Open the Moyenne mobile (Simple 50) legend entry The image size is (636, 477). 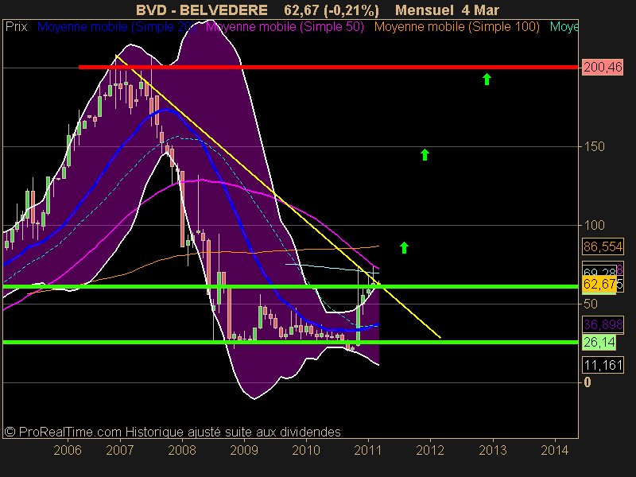click(285, 27)
